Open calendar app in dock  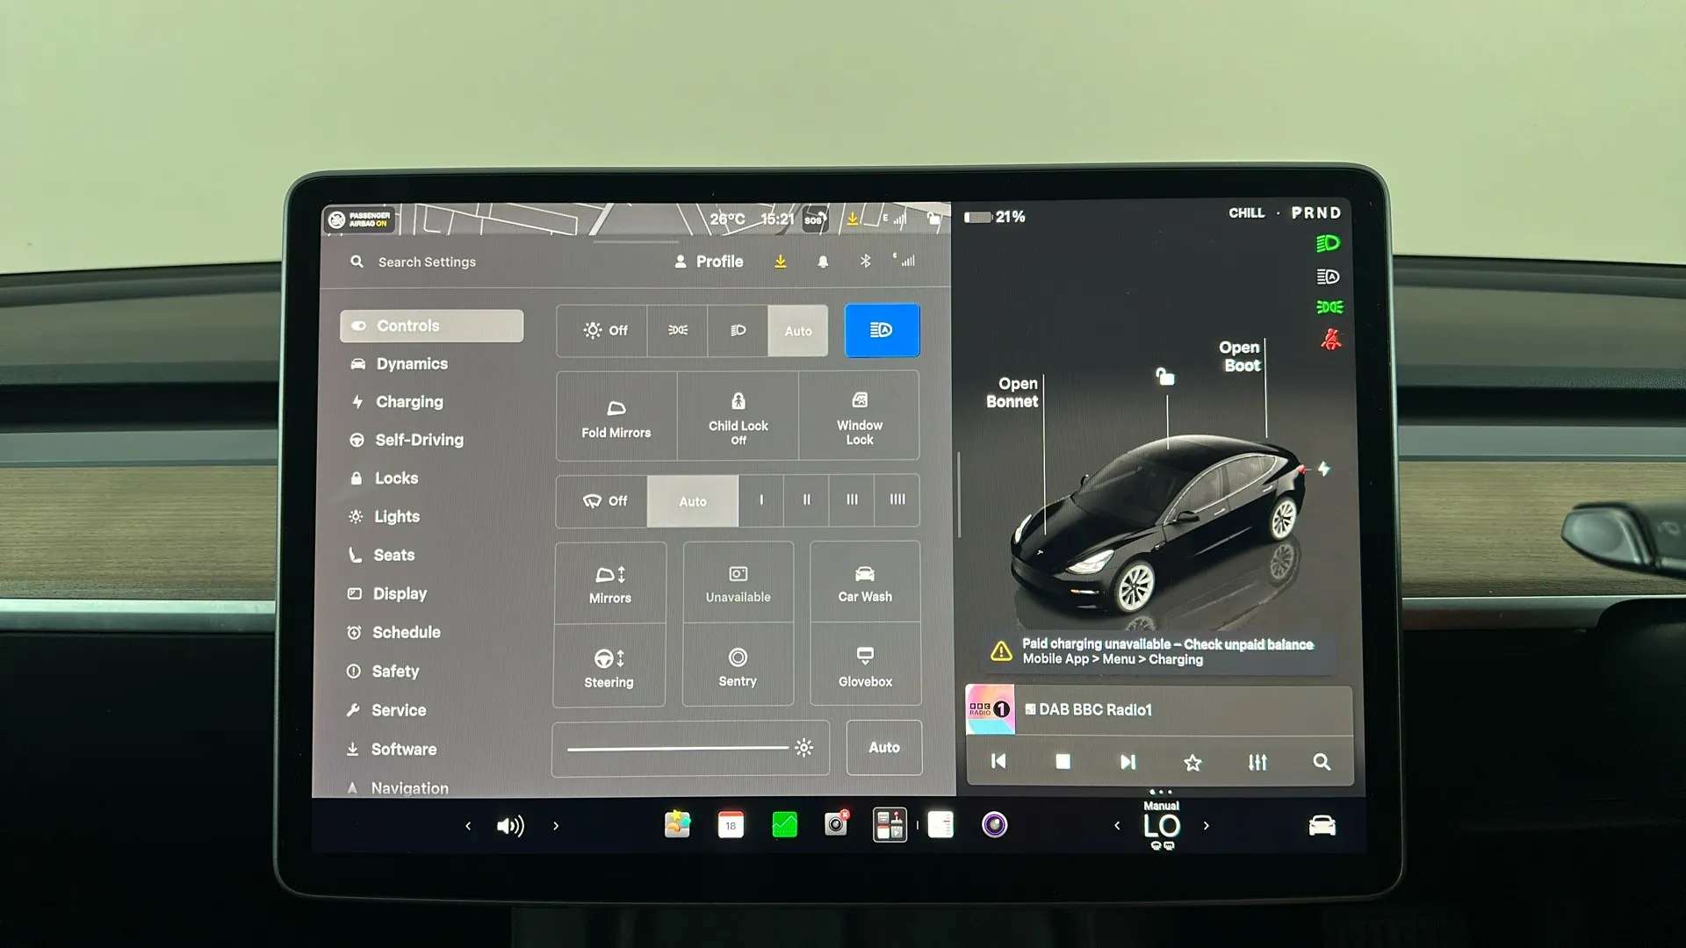[x=731, y=825]
